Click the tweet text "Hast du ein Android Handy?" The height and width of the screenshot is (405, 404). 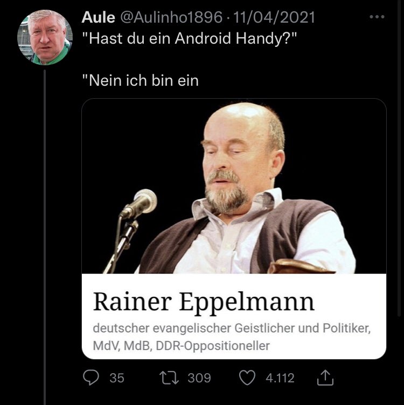tap(190, 38)
